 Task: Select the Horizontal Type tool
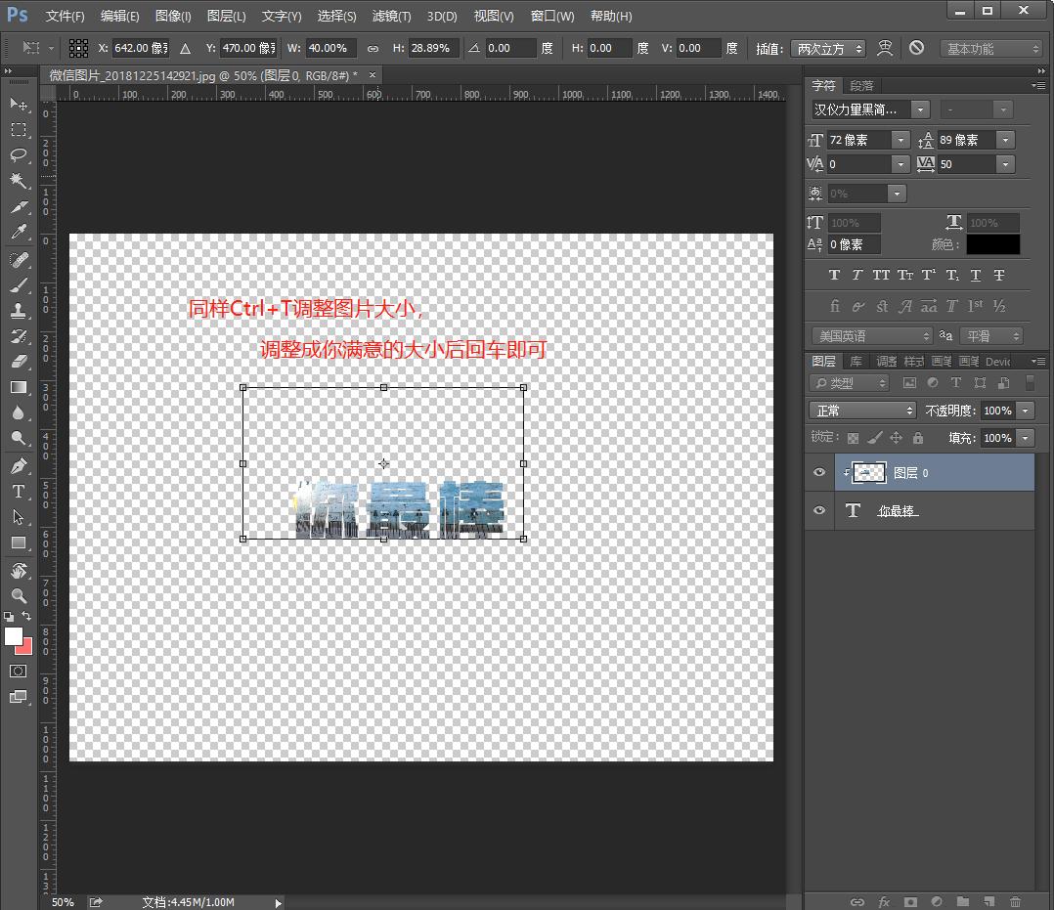[x=19, y=492]
